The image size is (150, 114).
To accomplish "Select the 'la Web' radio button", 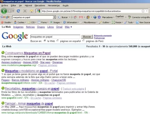I will coord(45,41).
